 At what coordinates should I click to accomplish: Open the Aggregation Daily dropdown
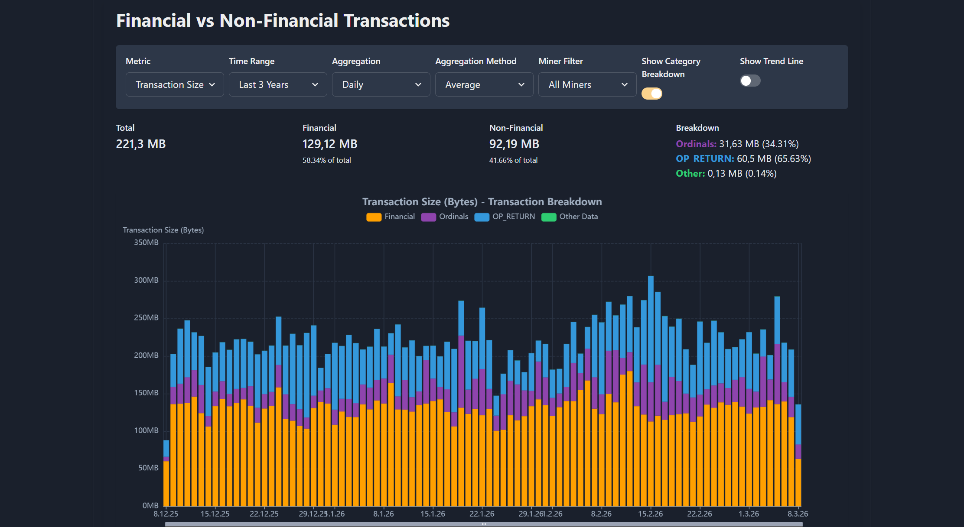[x=381, y=84]
